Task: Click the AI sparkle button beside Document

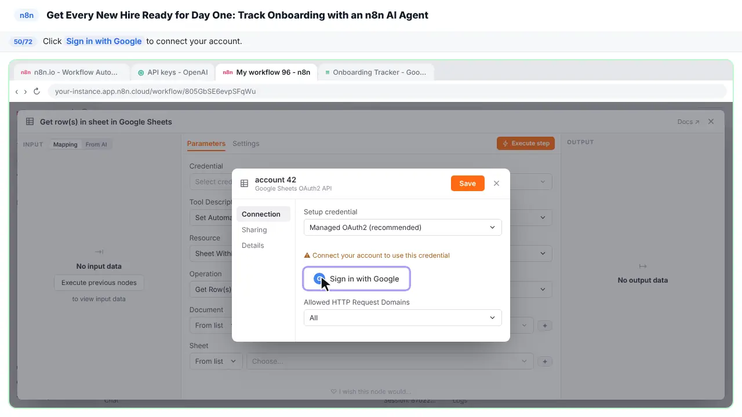Action: [x=545, y=325]
